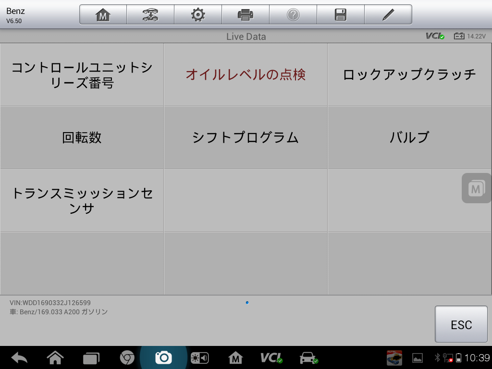The image size is (492, 369).
Task: Open recent apps in navigation bar
Action: (x=91, y=358)
